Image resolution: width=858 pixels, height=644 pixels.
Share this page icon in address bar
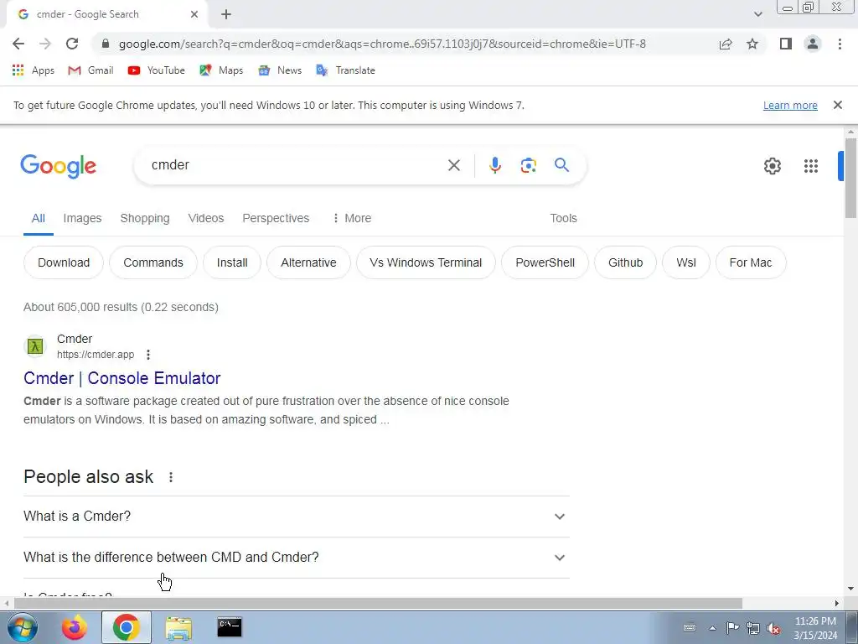726,44
